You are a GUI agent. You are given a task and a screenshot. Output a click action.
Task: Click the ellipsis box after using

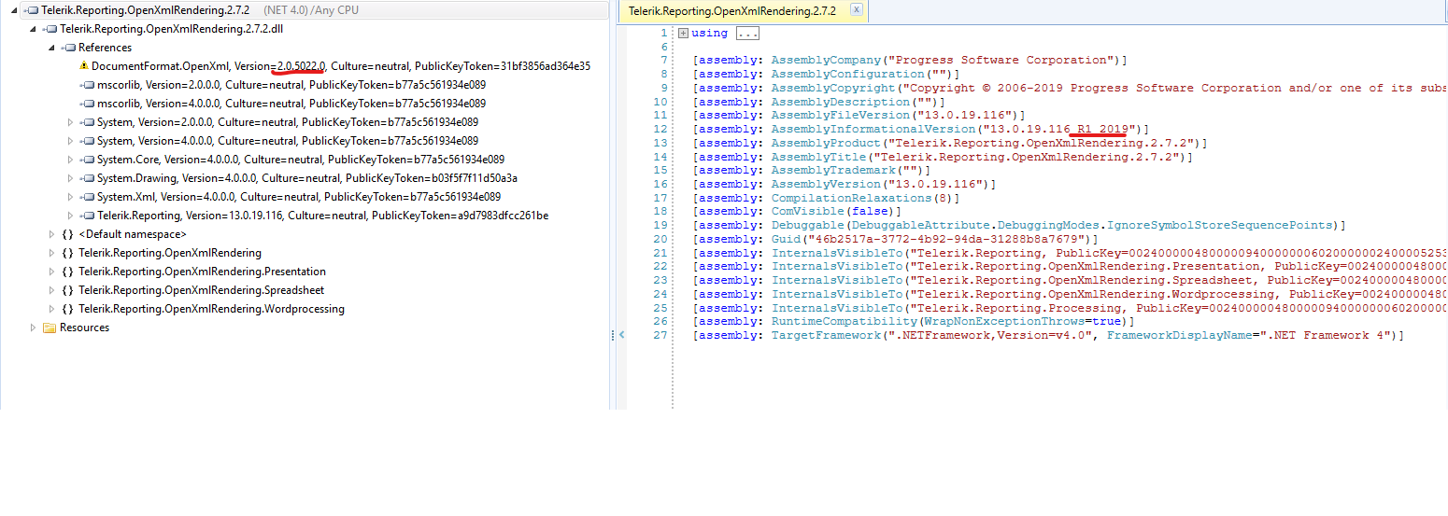point(747,33)
